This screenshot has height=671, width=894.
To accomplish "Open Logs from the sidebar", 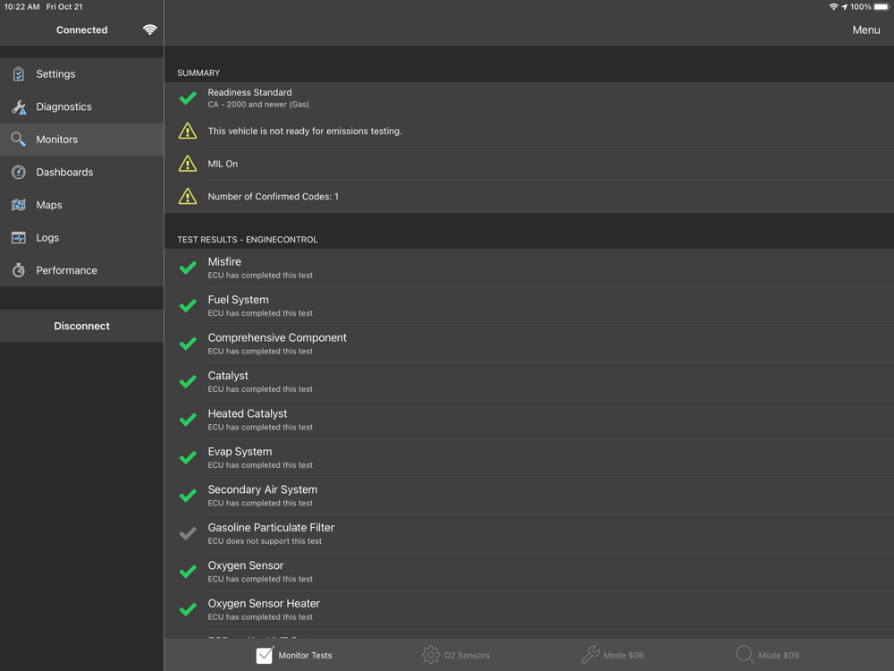I will coord(82,238).
